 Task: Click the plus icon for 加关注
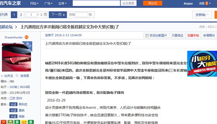click(2, 76)
